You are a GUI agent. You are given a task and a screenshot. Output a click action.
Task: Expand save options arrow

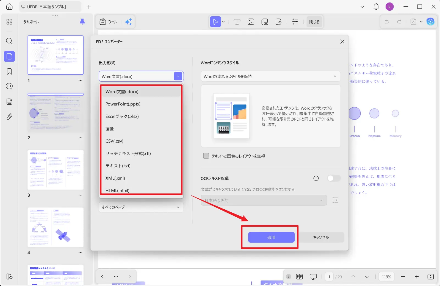click(x=421, y=22)
